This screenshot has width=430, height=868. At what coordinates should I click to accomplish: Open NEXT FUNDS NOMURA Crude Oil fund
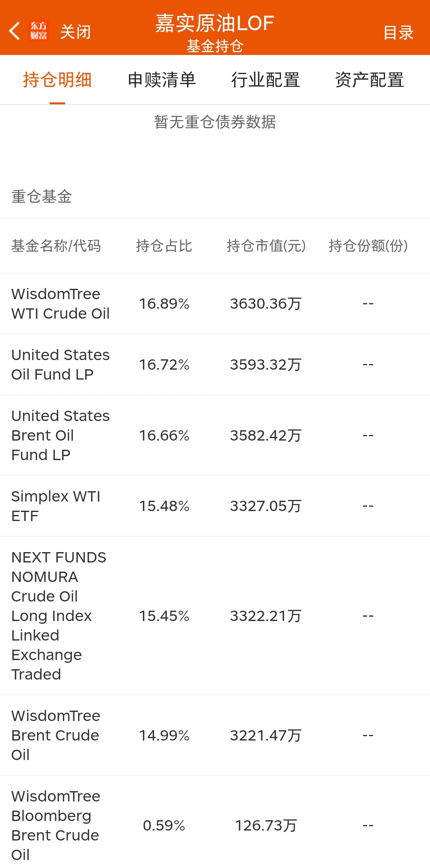point(215,616)
